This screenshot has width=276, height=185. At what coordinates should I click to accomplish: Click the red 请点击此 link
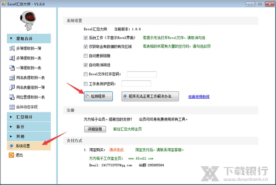coord(116,150)
